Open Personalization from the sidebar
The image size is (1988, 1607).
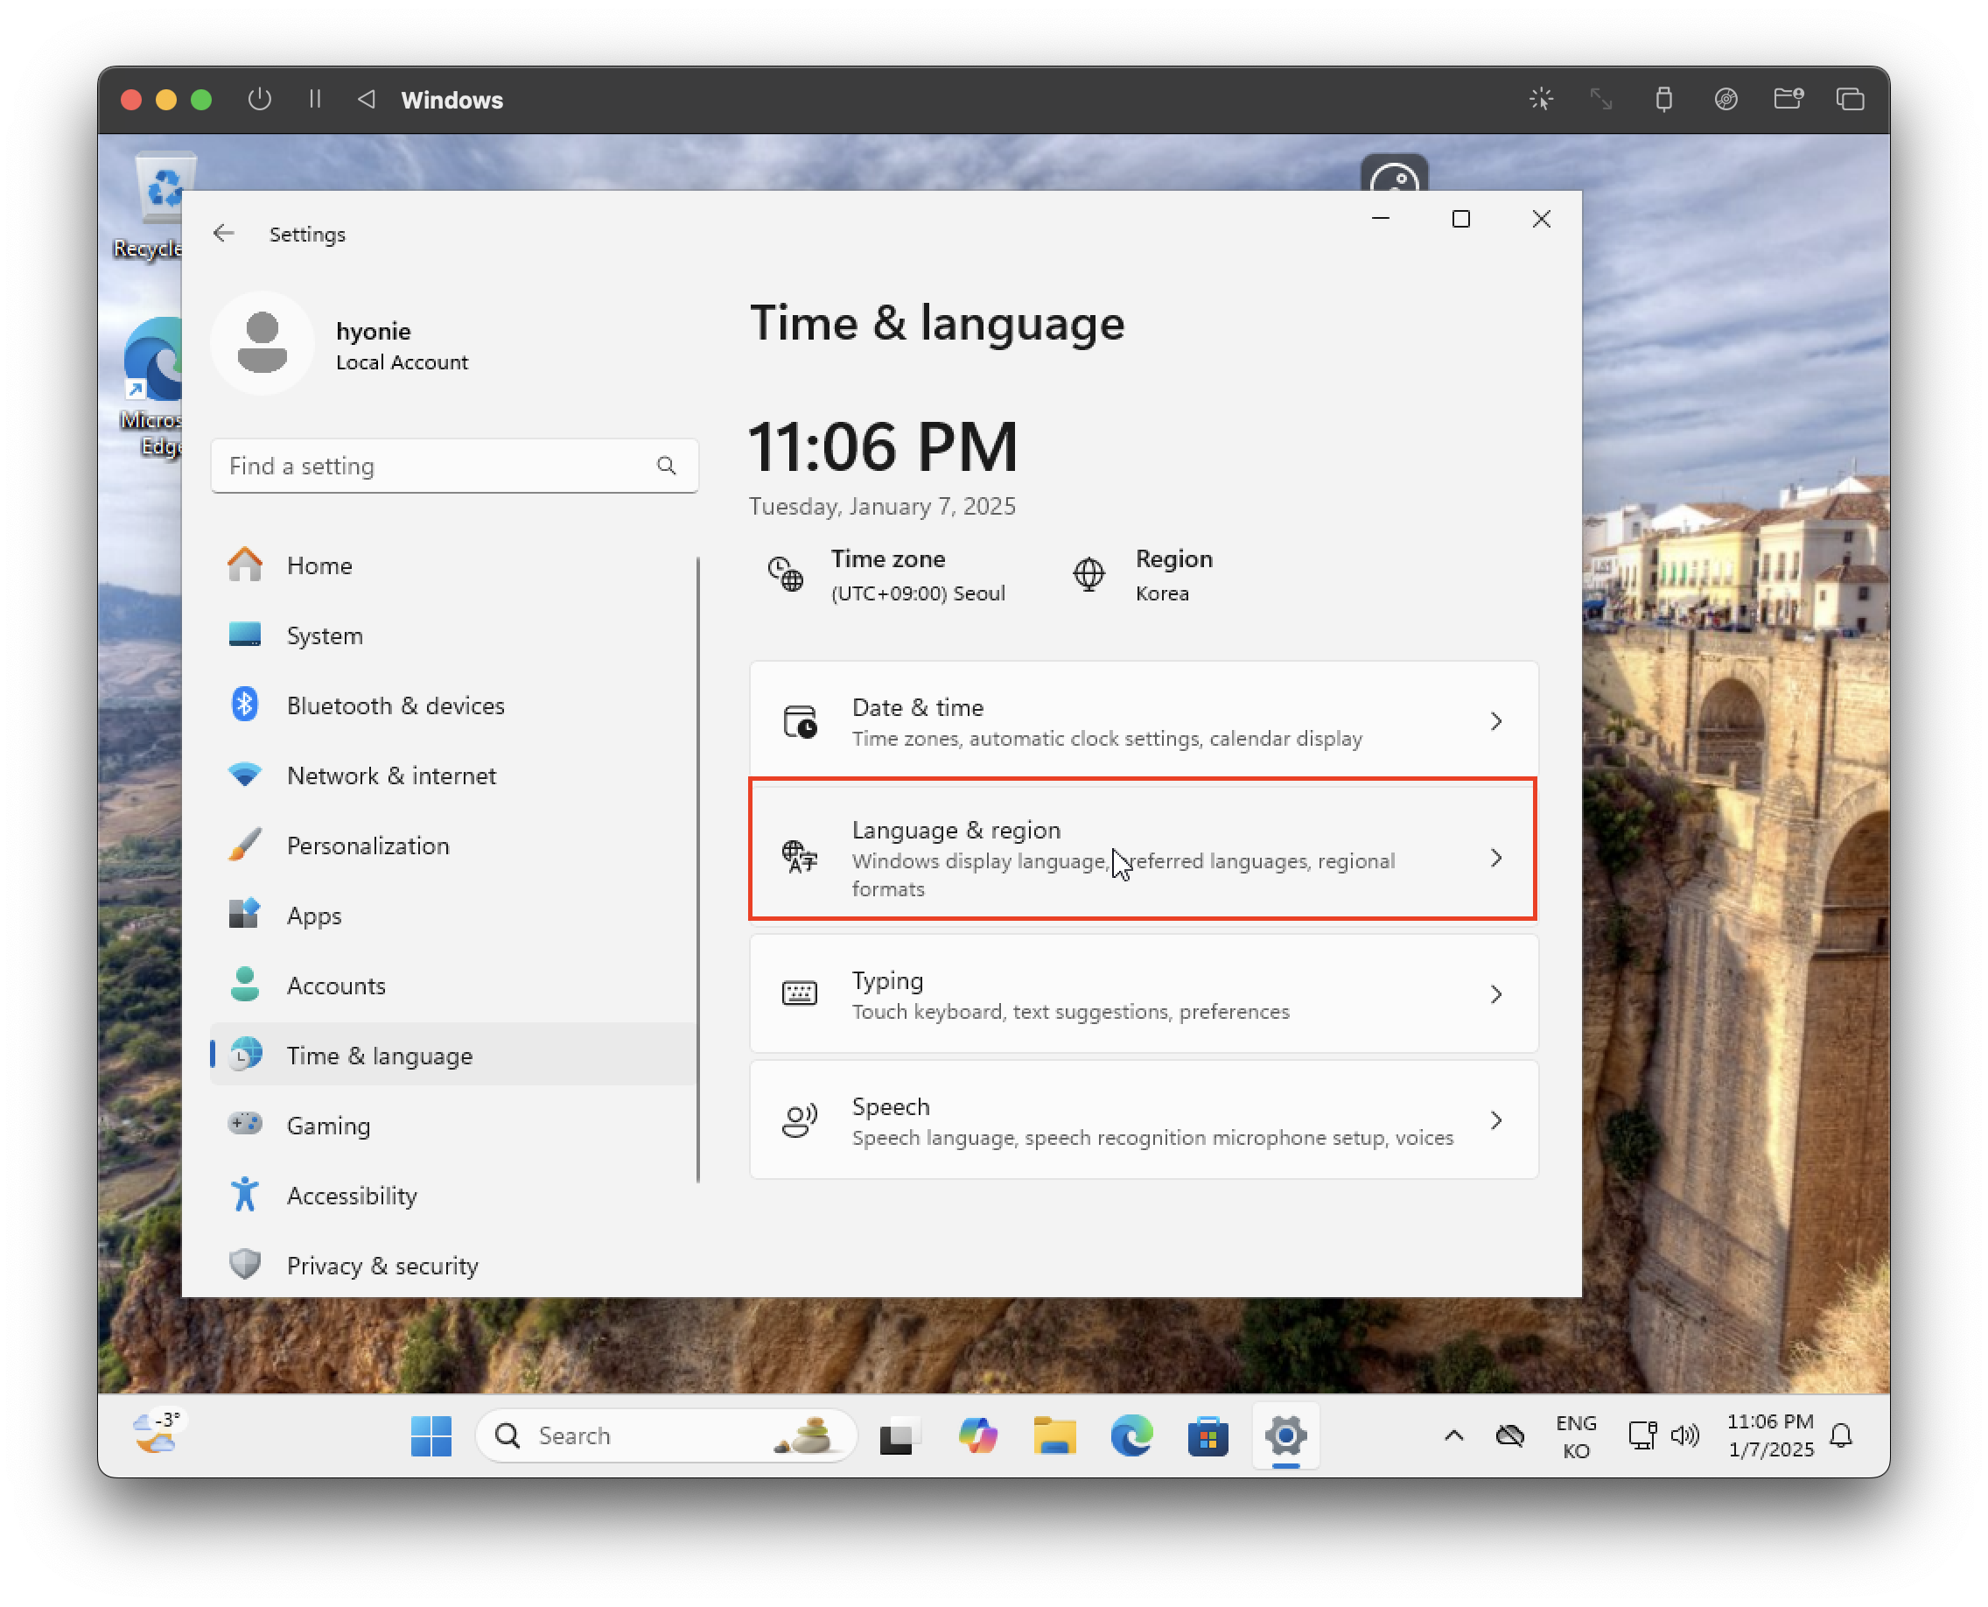coord(367,846)
